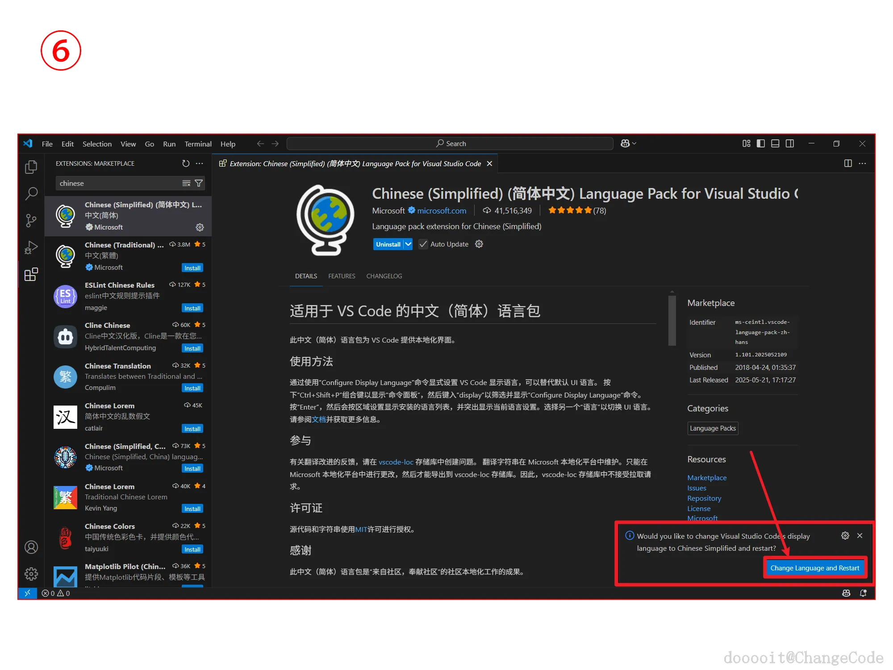The width and height of the screenshot is (893, 670).
Task: Open the Repository link under Resources
Action: [x=704, y=498]
